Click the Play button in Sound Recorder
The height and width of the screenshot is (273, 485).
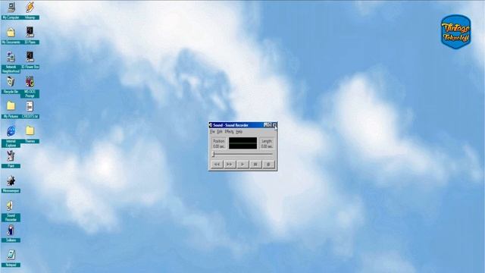pos(242,165)
